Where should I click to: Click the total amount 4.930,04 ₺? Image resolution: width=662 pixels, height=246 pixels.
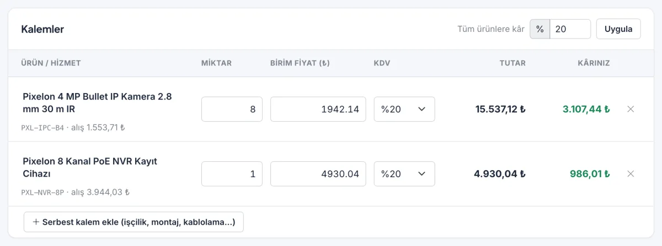point(499,174)
